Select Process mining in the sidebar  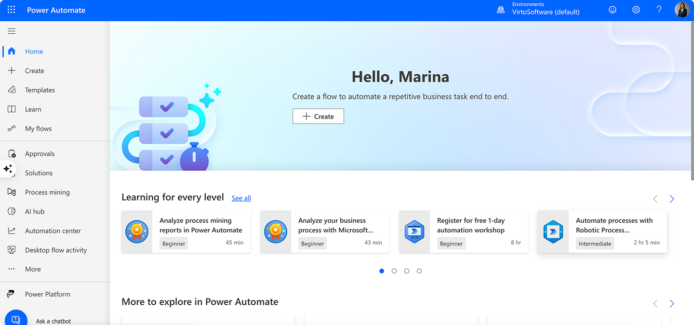46,192
